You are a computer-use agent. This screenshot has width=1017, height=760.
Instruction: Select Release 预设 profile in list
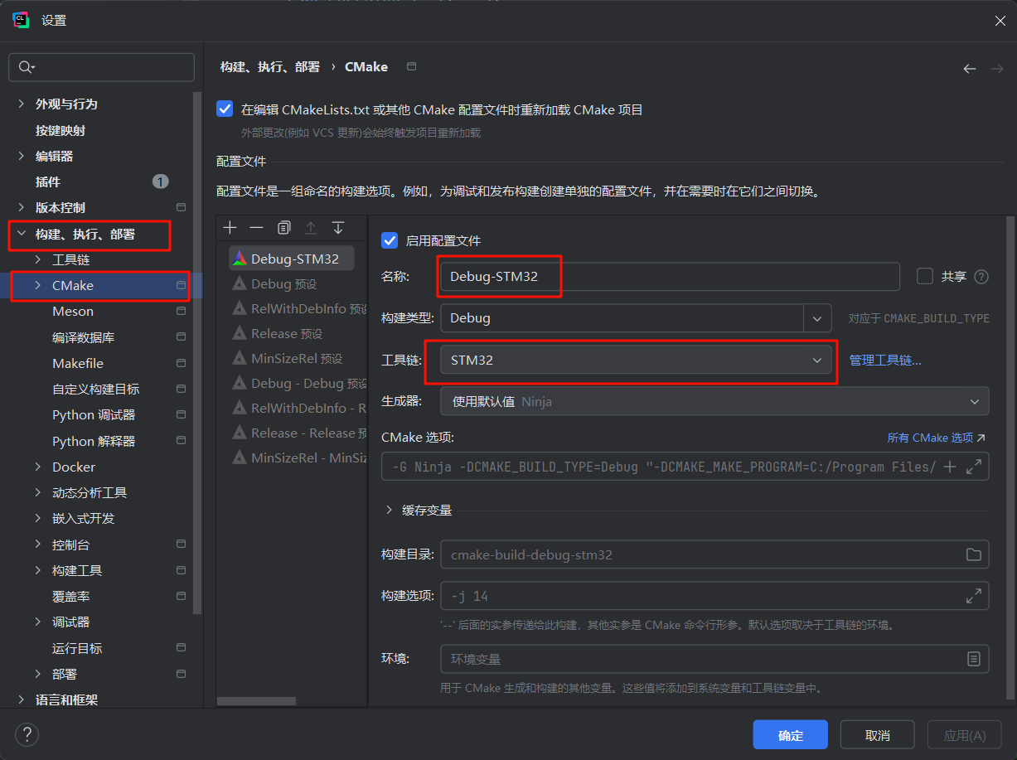(x=287, y=333)
